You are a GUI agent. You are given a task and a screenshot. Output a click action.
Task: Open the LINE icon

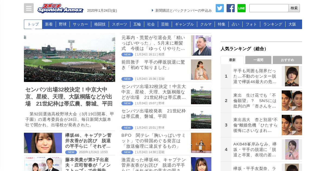click(x=242, y=8)
